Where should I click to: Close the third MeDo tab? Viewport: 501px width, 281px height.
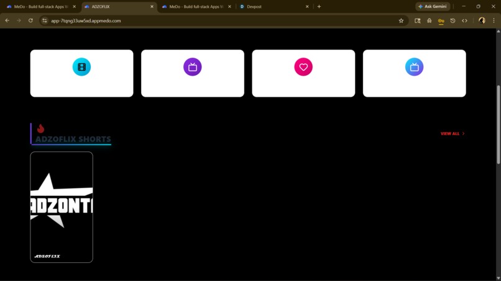coord(229,7)
